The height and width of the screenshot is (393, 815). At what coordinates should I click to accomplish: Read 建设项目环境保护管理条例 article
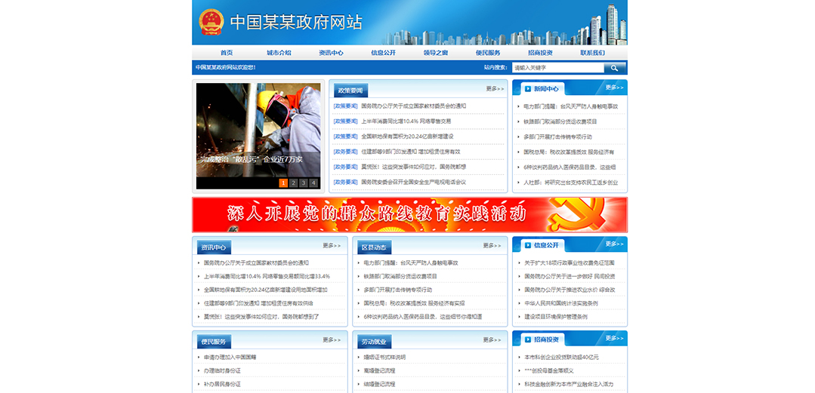click(x=556, y=317)
